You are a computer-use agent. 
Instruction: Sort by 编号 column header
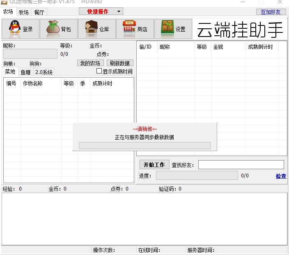(11, 83)
